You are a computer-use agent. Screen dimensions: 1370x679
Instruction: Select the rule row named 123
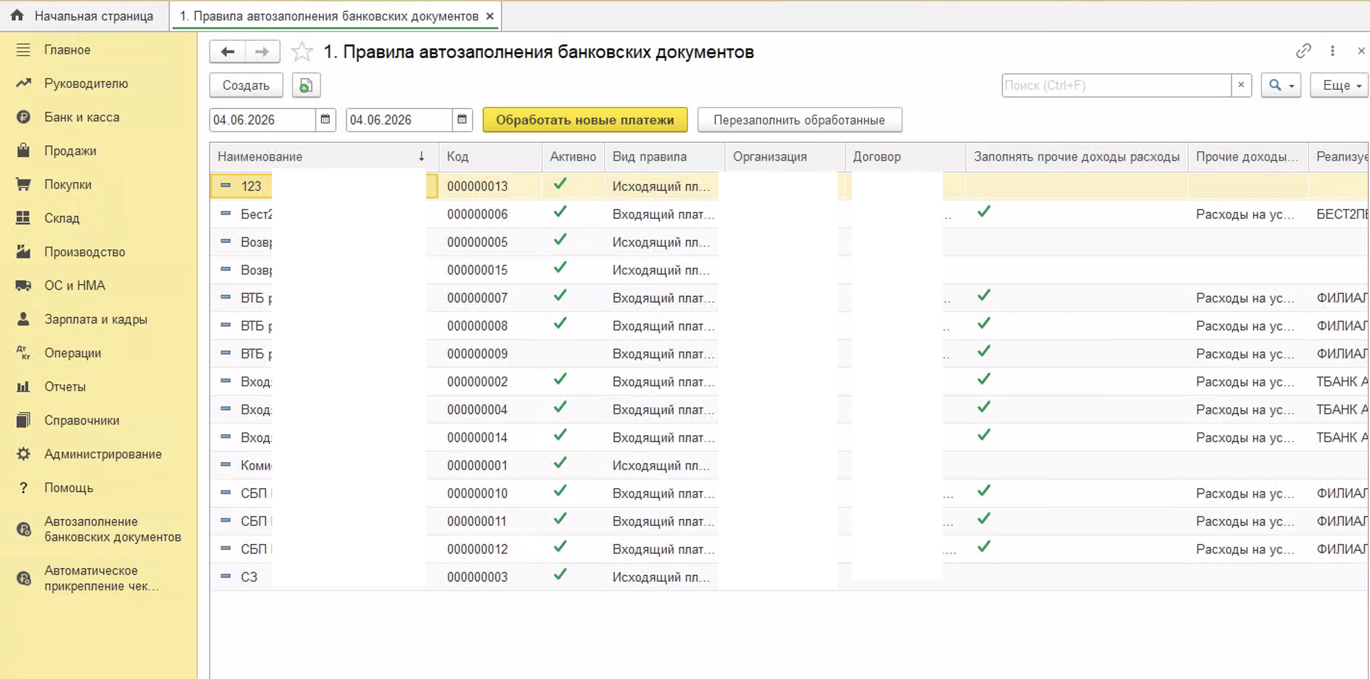click(790, 186)
